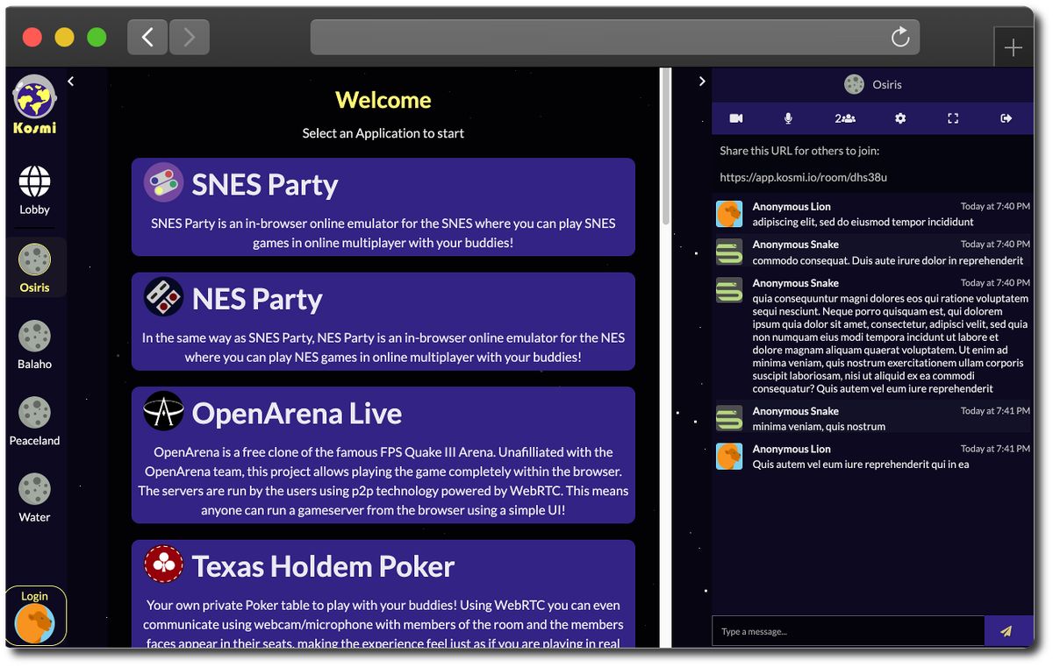Launch the OpenArena Live title

297,414
